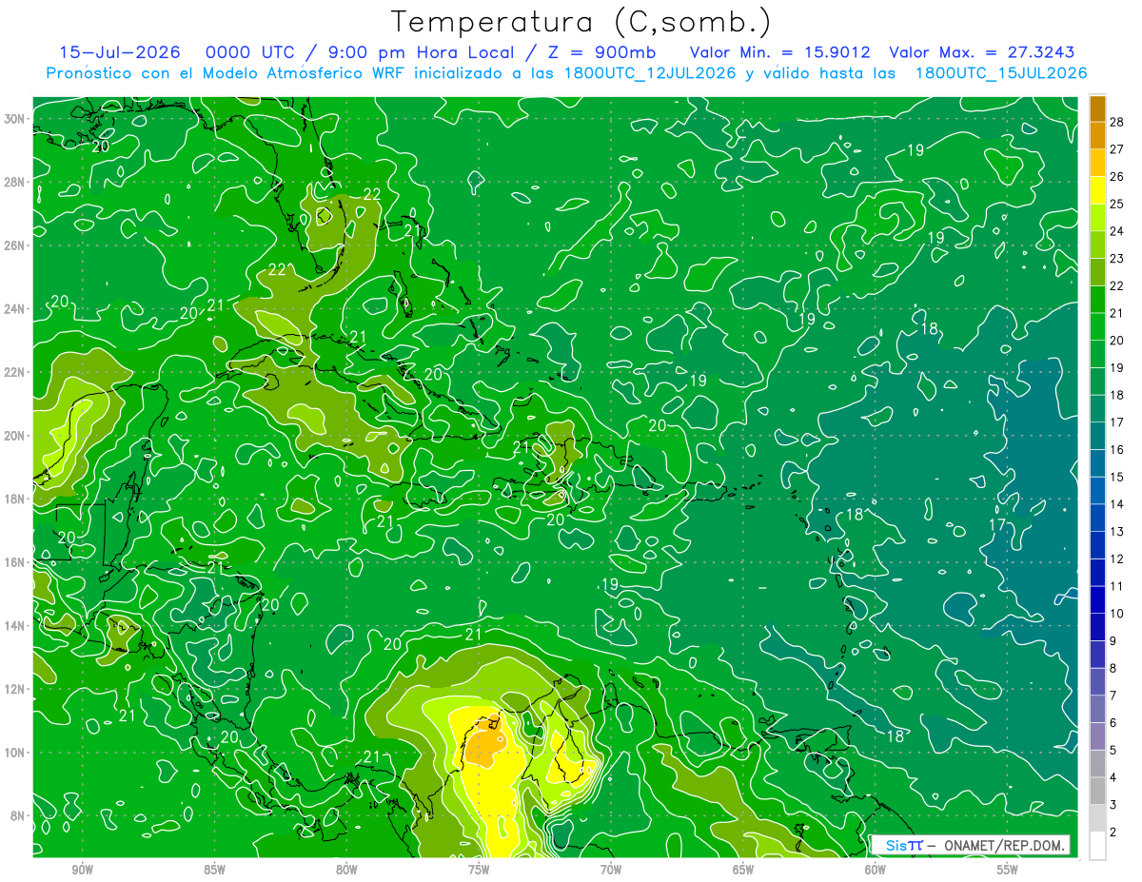This screenshot has width=1142, height=882.
Task: Click the "14N" latitude label
Action: 16,625
